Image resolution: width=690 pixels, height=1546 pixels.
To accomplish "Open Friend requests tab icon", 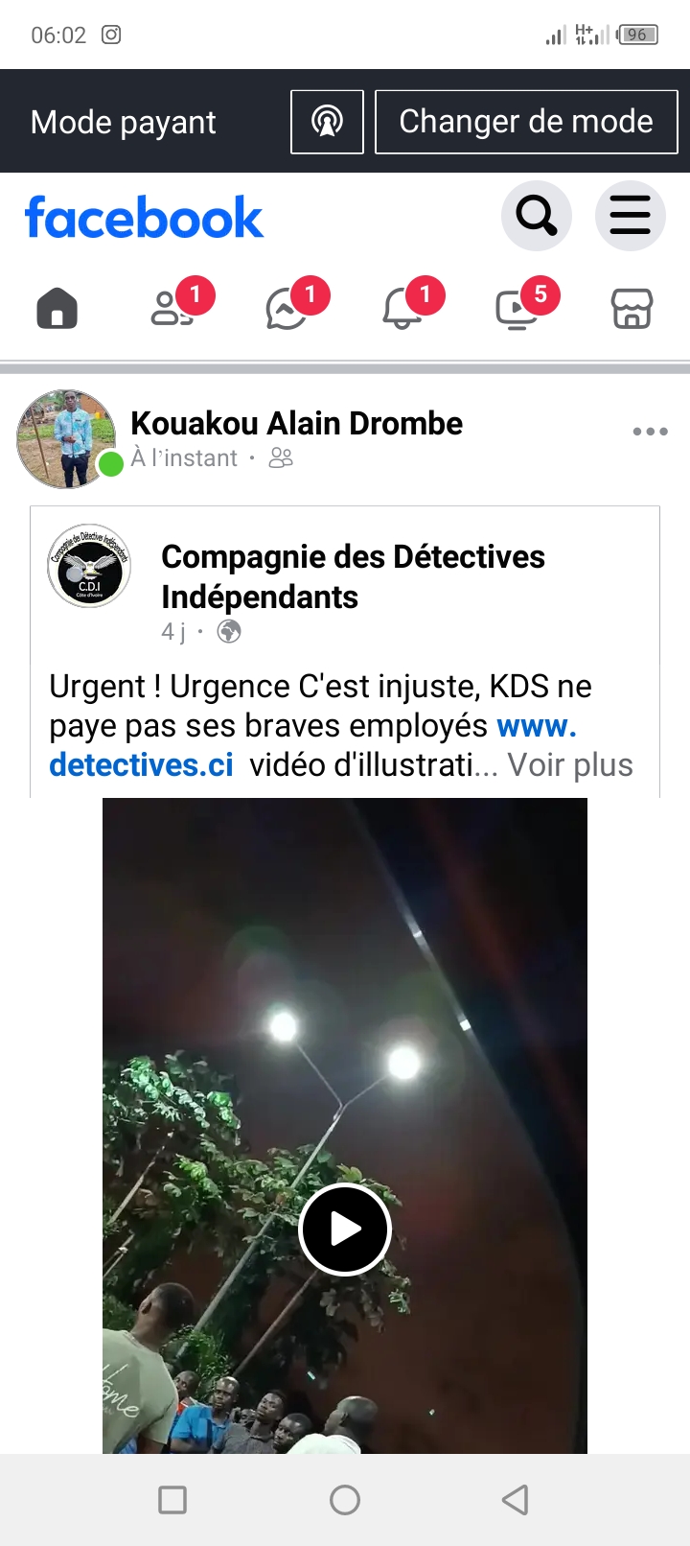I will (x=172, y=309).
